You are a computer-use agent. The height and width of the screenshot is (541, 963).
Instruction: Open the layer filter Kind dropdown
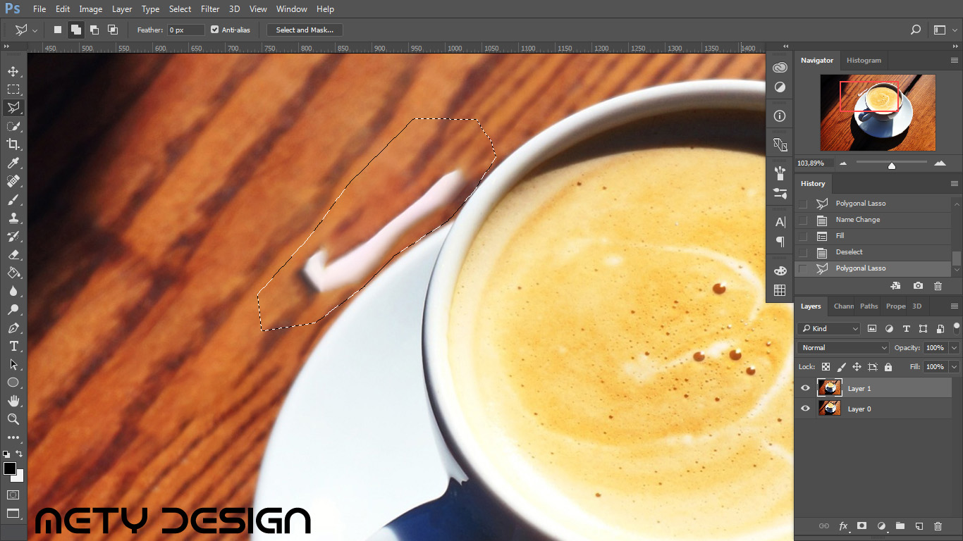[x=829, y=328]
